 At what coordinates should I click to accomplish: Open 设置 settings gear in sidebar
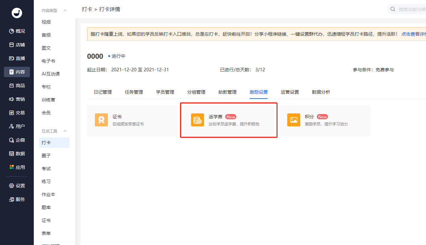(17, 186)
